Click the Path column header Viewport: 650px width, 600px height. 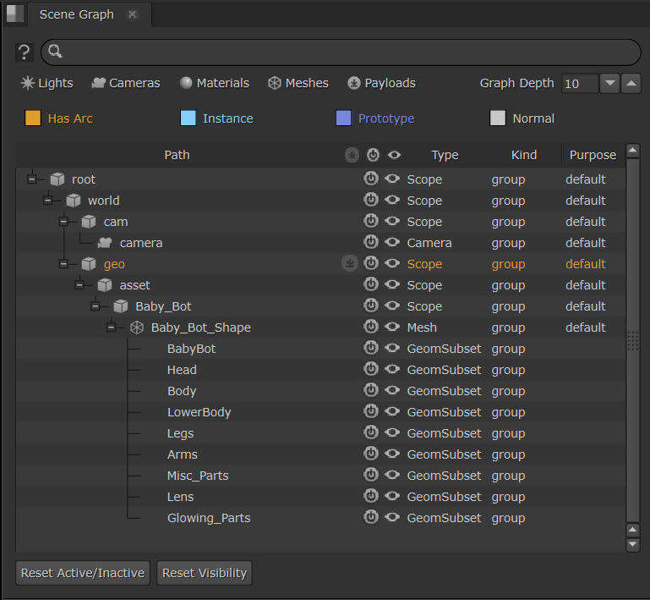[x=177, y=155]
